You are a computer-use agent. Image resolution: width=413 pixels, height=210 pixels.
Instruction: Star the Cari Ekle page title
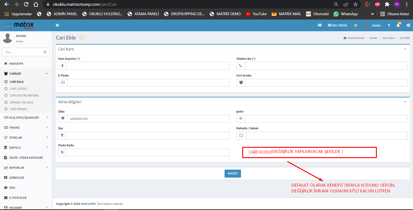pos(81,38)
